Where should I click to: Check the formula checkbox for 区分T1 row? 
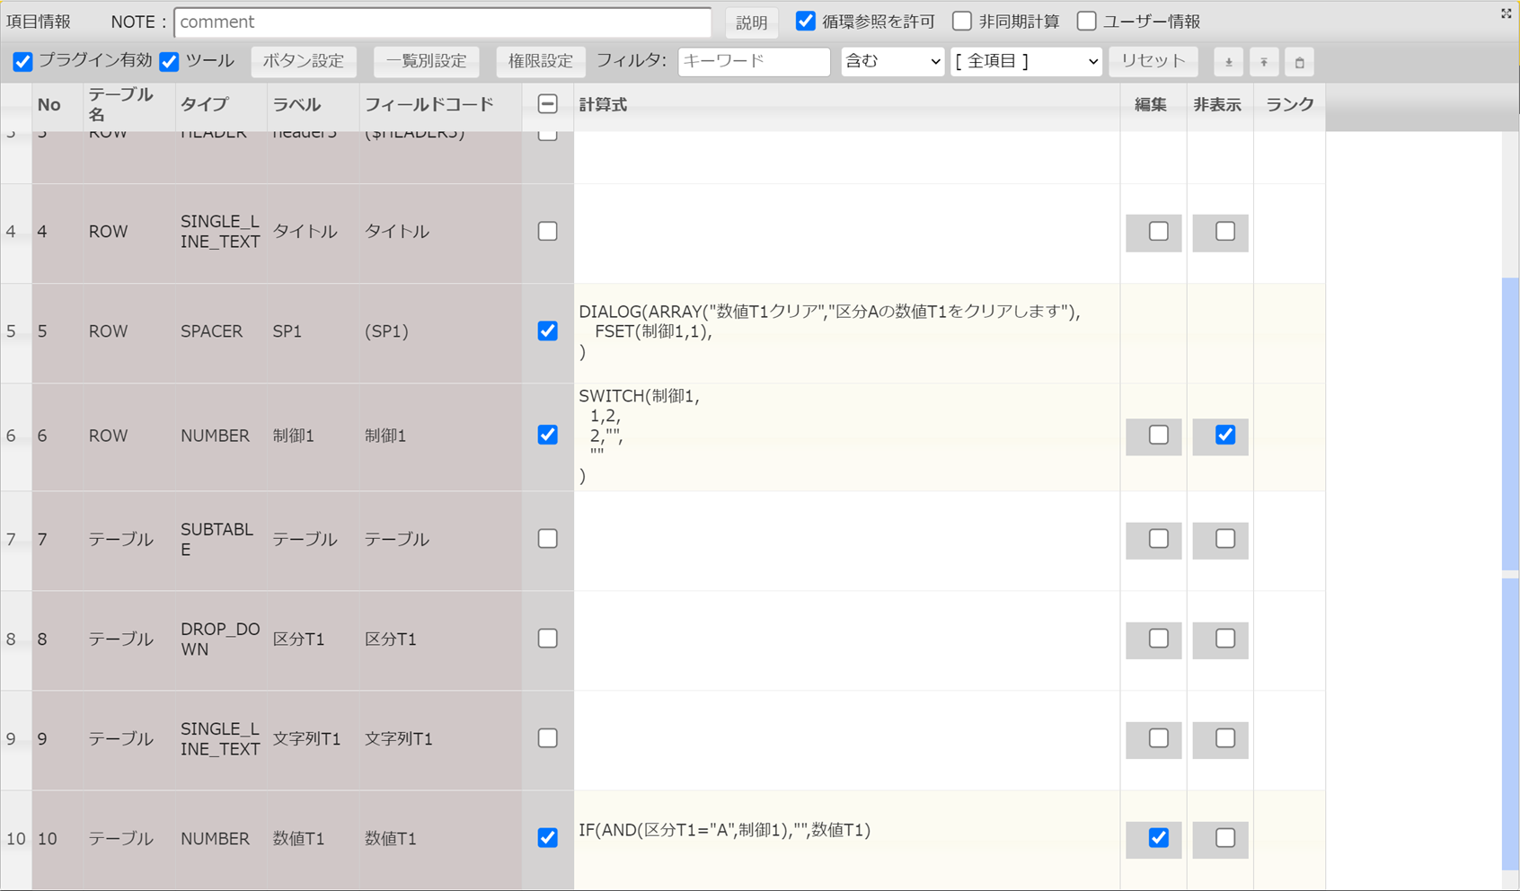pos(547,639)
